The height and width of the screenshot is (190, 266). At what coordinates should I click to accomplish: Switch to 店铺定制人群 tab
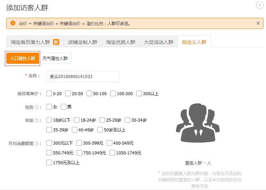click(83, 41)
